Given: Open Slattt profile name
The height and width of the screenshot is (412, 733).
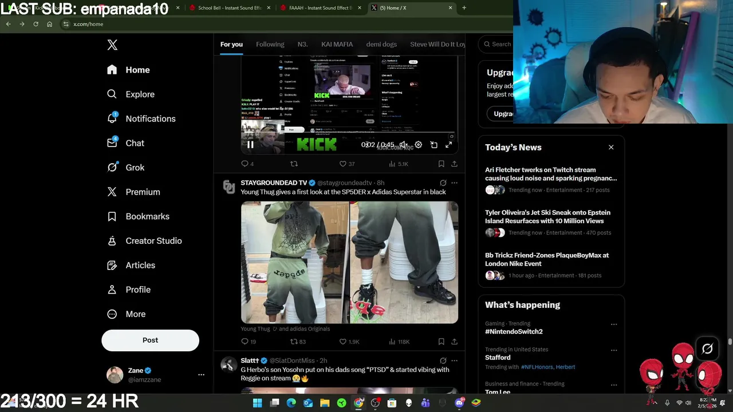Looking at the screenshot, I should tap(250, 360).
